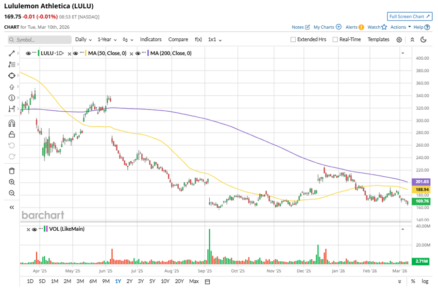Open the Indicators menu
The height and width of the screenshot is (289, 438).
point(151,39)
